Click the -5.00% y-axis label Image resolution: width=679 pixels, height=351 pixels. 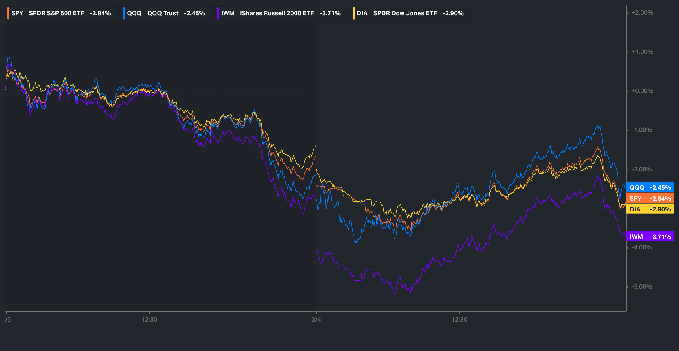click(x=642, y=287)
